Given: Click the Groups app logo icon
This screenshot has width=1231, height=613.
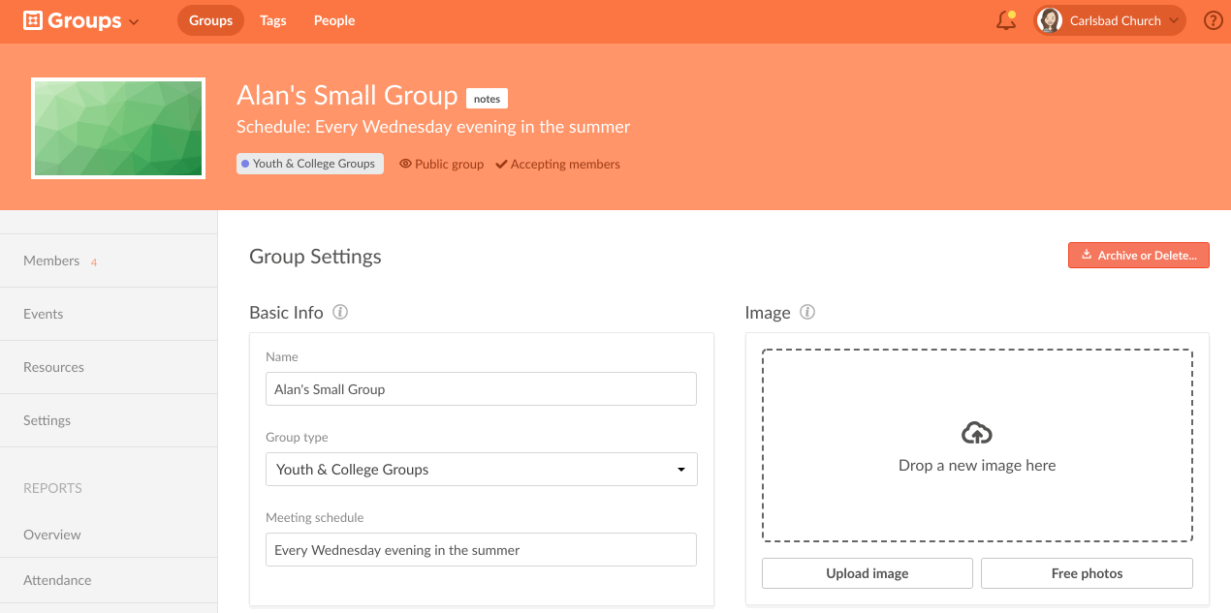Looking at the screenshot, I should [x=33, y=20].
